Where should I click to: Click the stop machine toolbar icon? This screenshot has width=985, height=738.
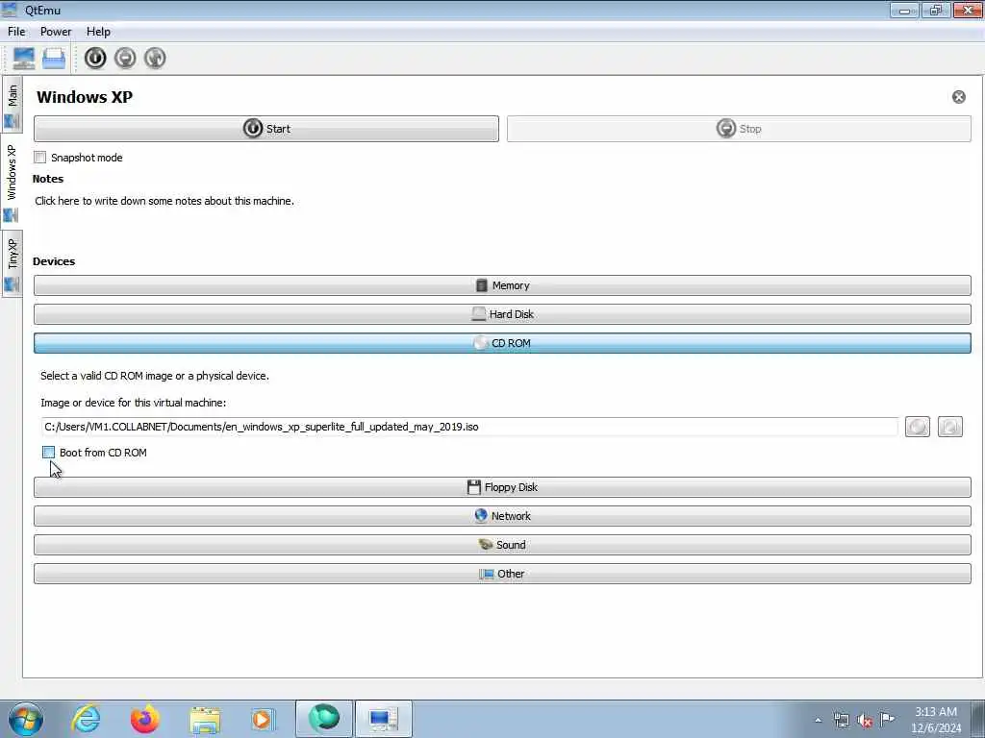pyautogui.click(x=125, y=59)
